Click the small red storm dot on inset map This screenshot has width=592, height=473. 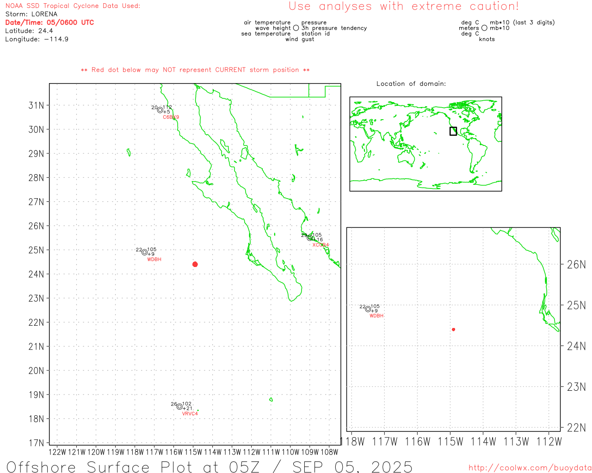point(453,329)
